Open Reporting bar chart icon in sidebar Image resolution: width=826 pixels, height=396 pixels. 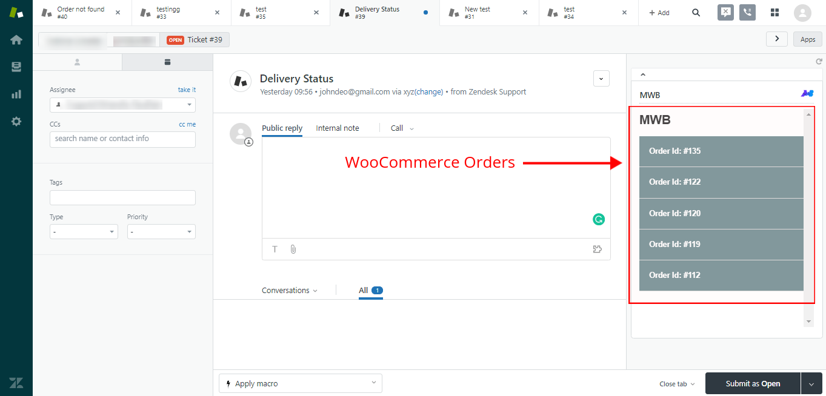[x=16, y=94]
